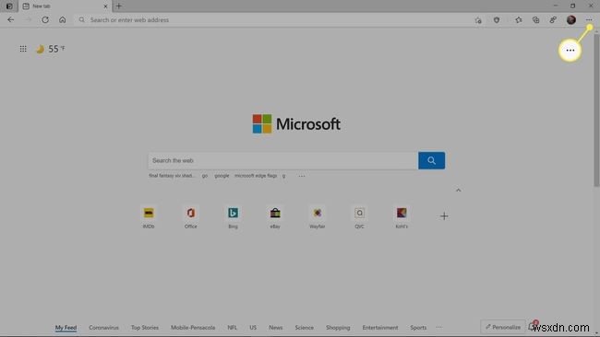Image resolution: width=600 pixels, height=337 pixels.
Task: Add a site with the plus tile
Action: click(x=444, y=216)
